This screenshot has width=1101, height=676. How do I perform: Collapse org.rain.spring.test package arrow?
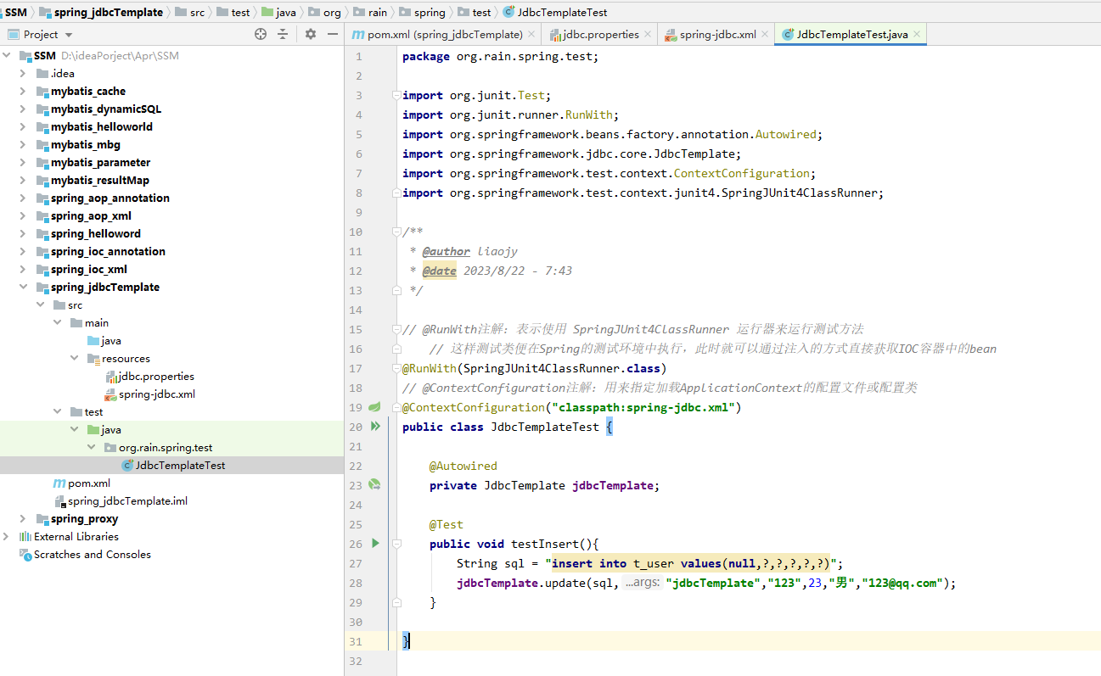(92, 447)
